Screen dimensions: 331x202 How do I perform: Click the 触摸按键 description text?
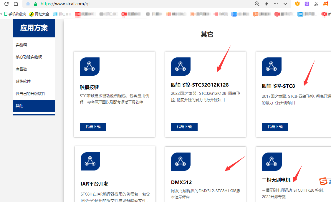point(115,99)
